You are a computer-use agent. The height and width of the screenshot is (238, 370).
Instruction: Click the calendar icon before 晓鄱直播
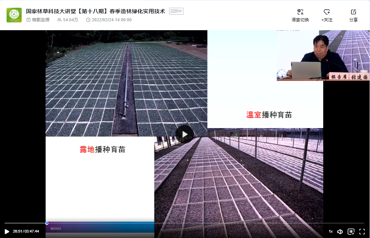click(x=28, y=20)
